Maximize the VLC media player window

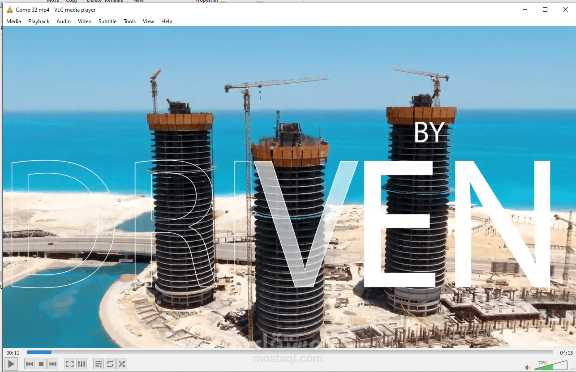(545, 9)
